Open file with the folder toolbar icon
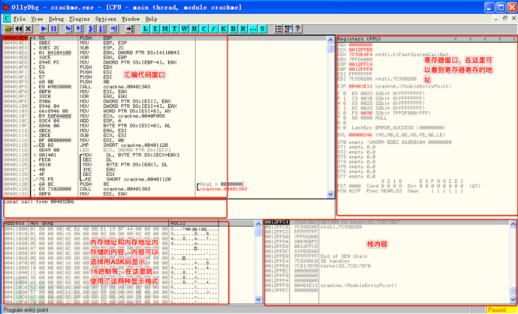This screenshot has height=314, width=518. [x=8, y=28]
